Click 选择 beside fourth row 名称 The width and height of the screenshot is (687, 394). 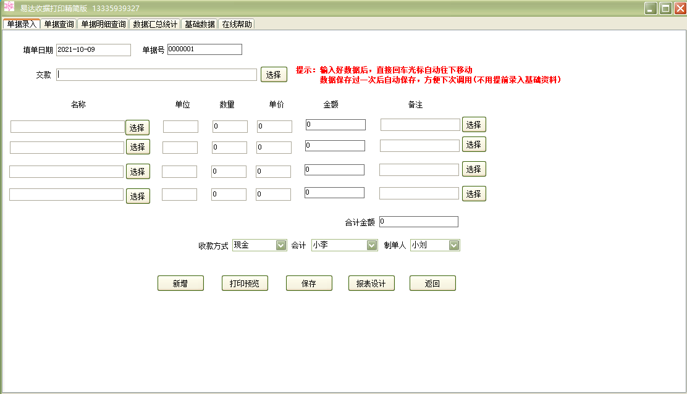[x=138, y=196]
